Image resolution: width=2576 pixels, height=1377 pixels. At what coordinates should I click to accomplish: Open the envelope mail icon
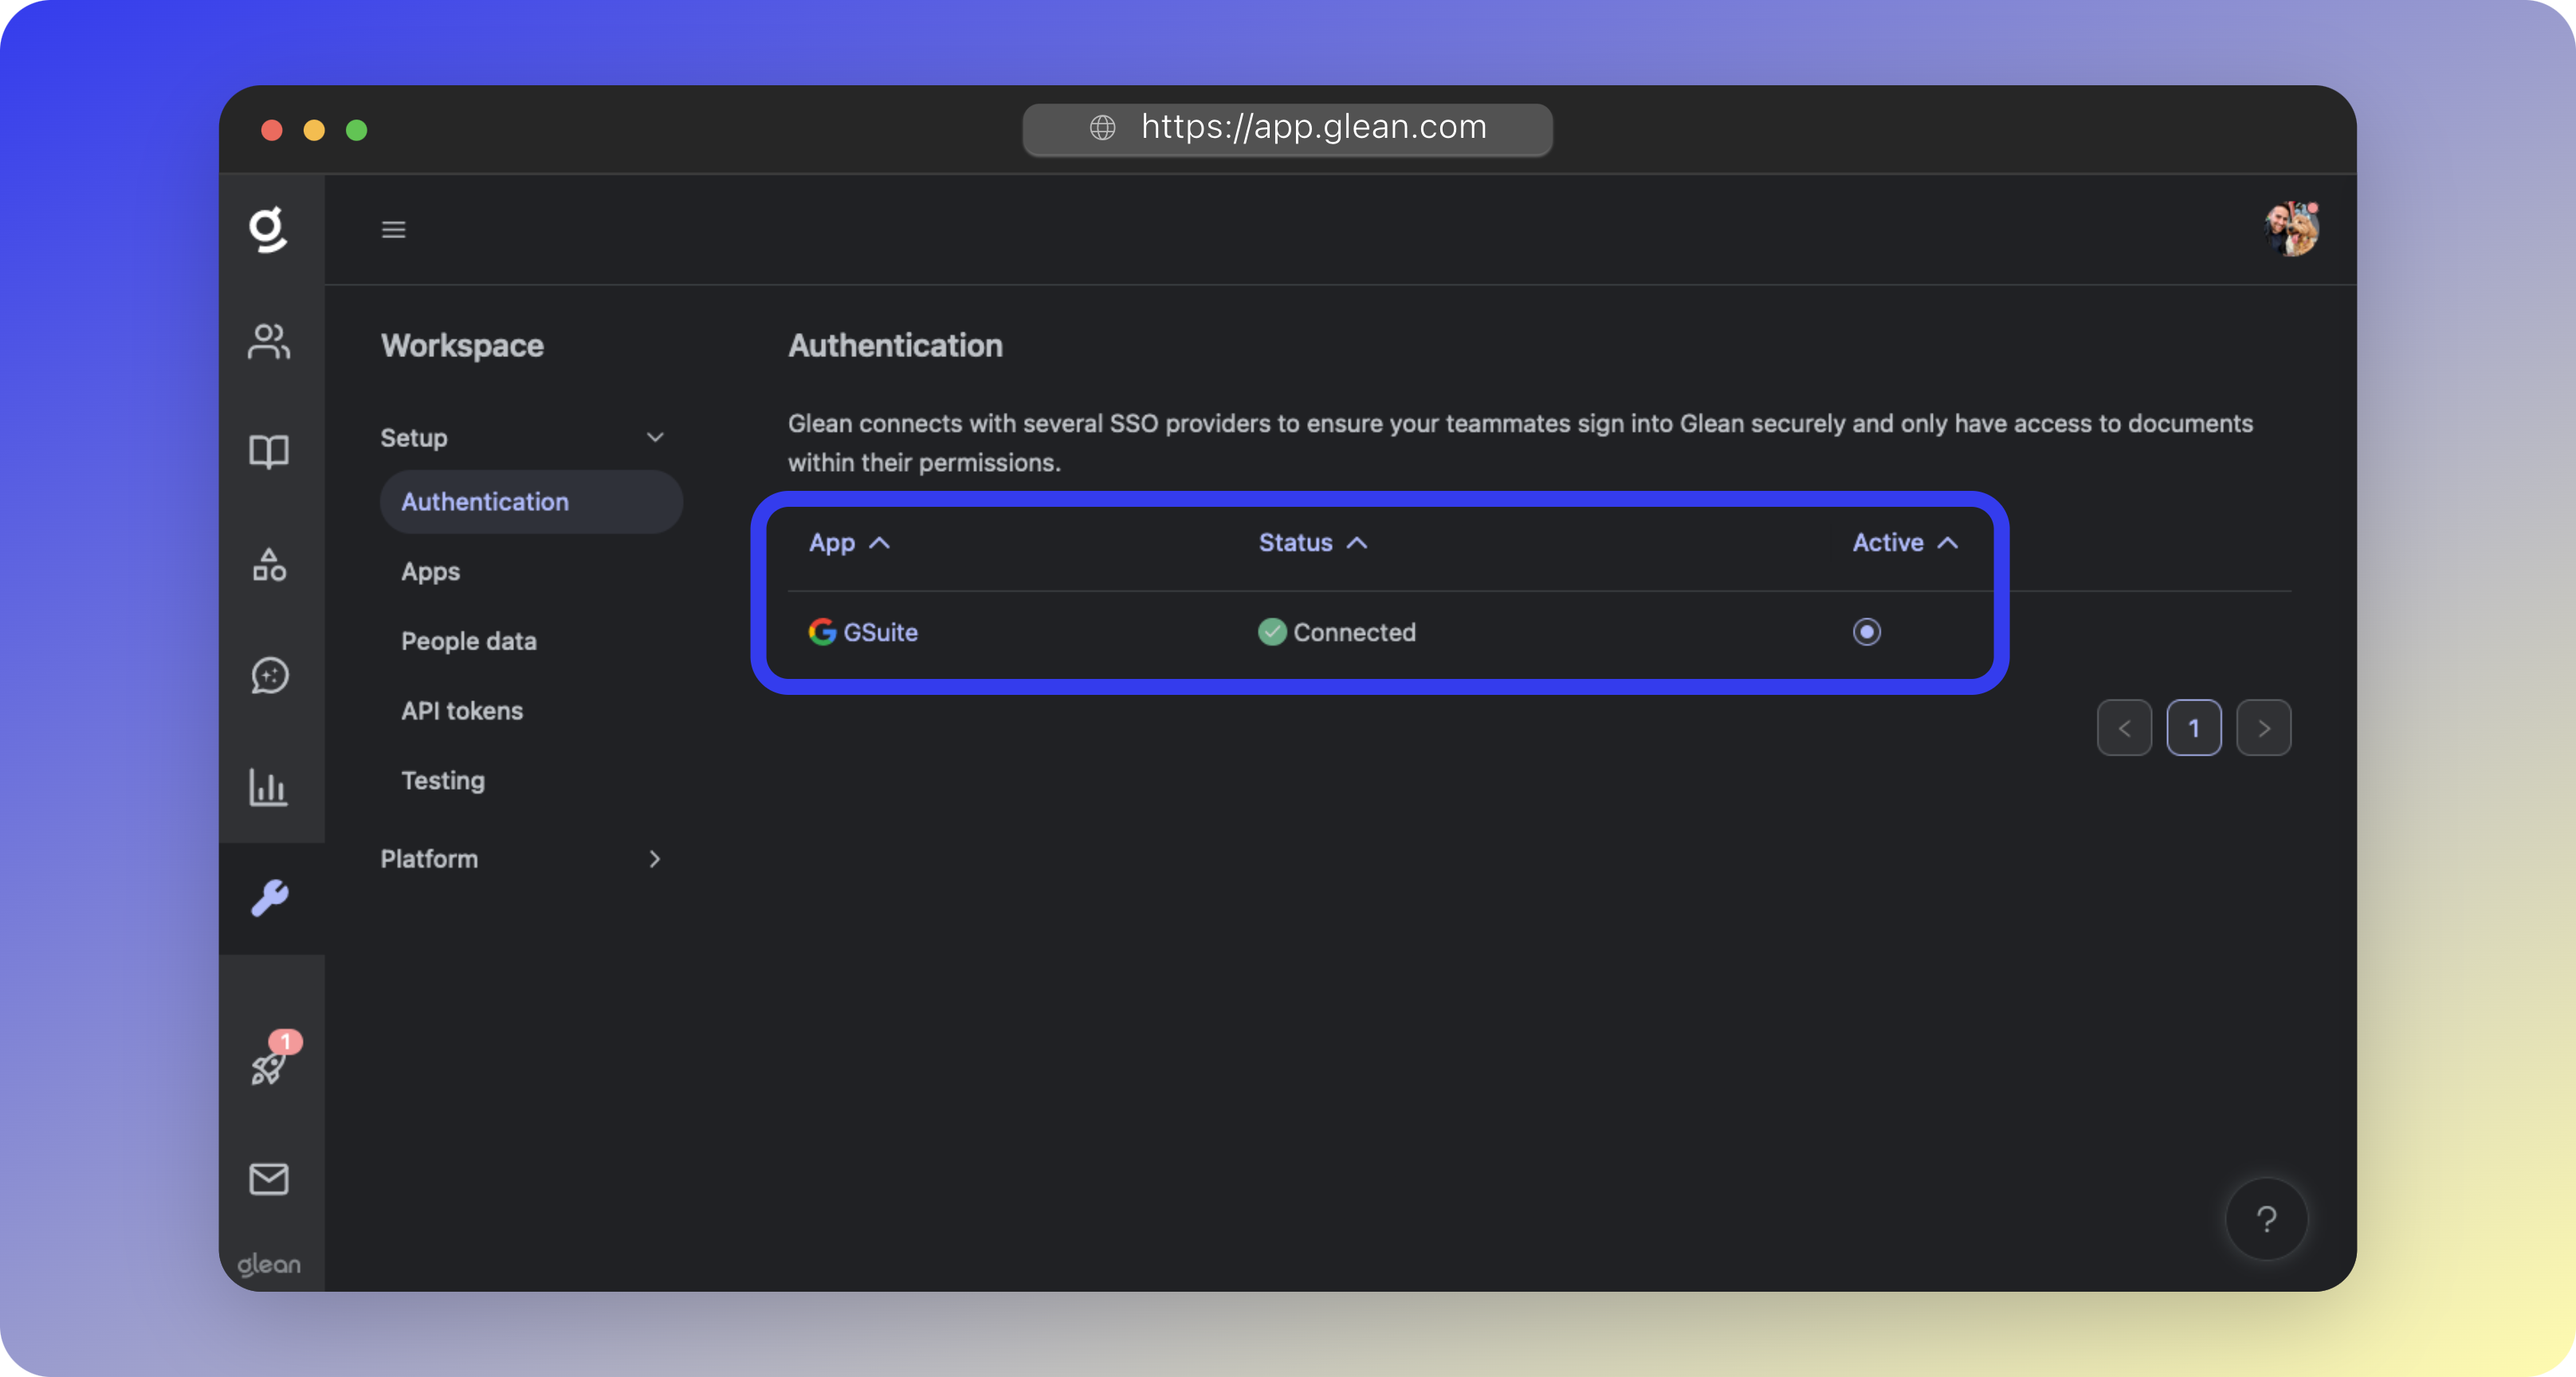268,1179
